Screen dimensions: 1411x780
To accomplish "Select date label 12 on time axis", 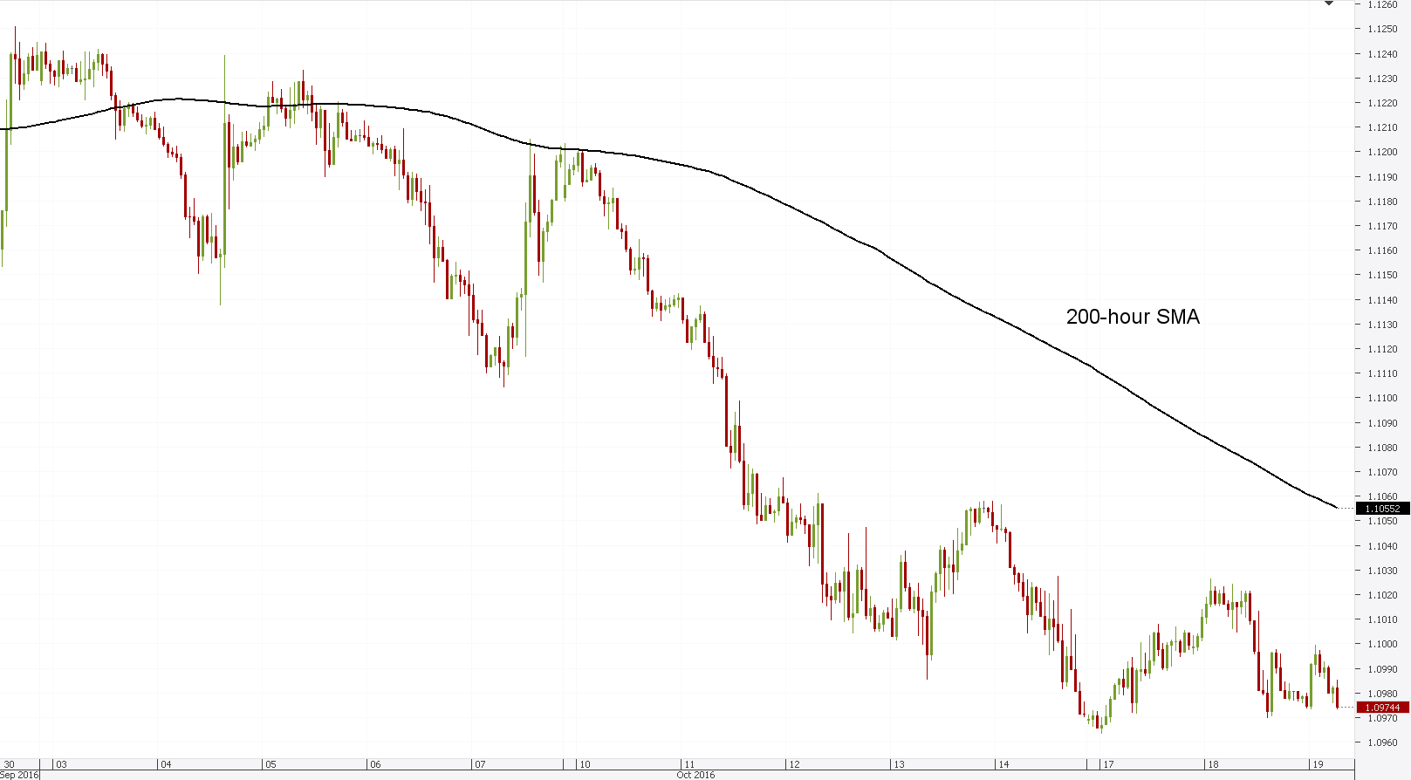I will [x=794, y=764].
